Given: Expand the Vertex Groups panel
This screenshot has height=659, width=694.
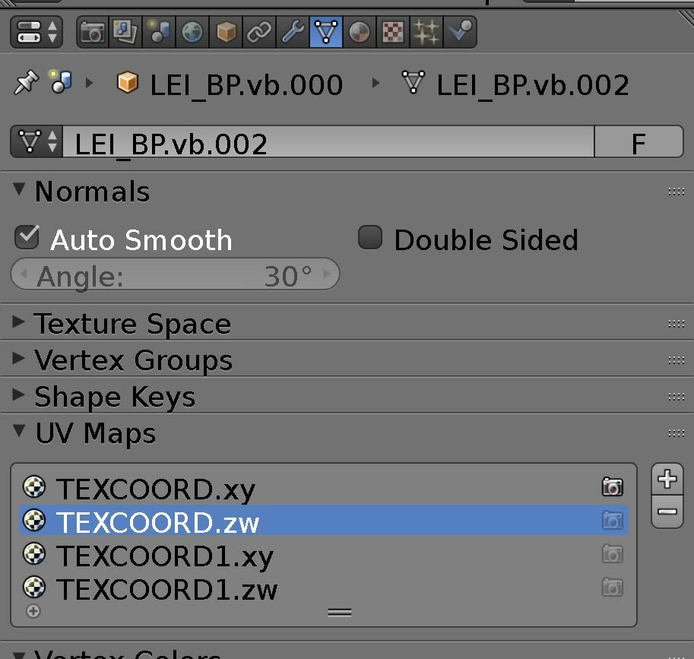Looking at the screenshot, I should click(x=18, y=358).
